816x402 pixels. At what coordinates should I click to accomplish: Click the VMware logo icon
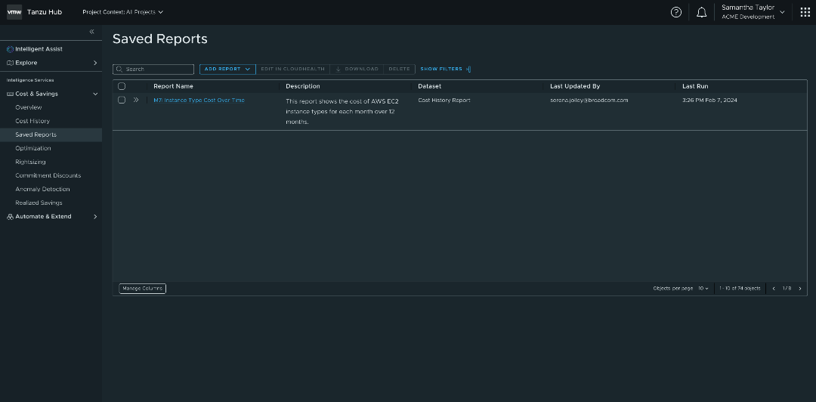[14, 12]
